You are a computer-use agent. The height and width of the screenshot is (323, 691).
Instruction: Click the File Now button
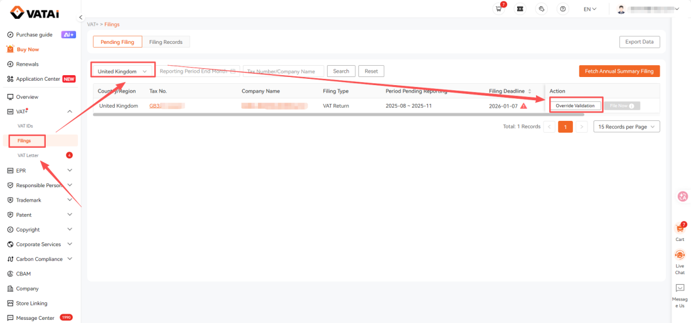(x=622, y=106)
